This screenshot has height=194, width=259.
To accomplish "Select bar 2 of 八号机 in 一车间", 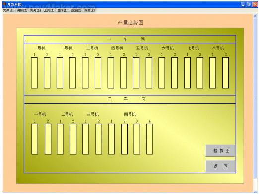I will pos(225,73).
